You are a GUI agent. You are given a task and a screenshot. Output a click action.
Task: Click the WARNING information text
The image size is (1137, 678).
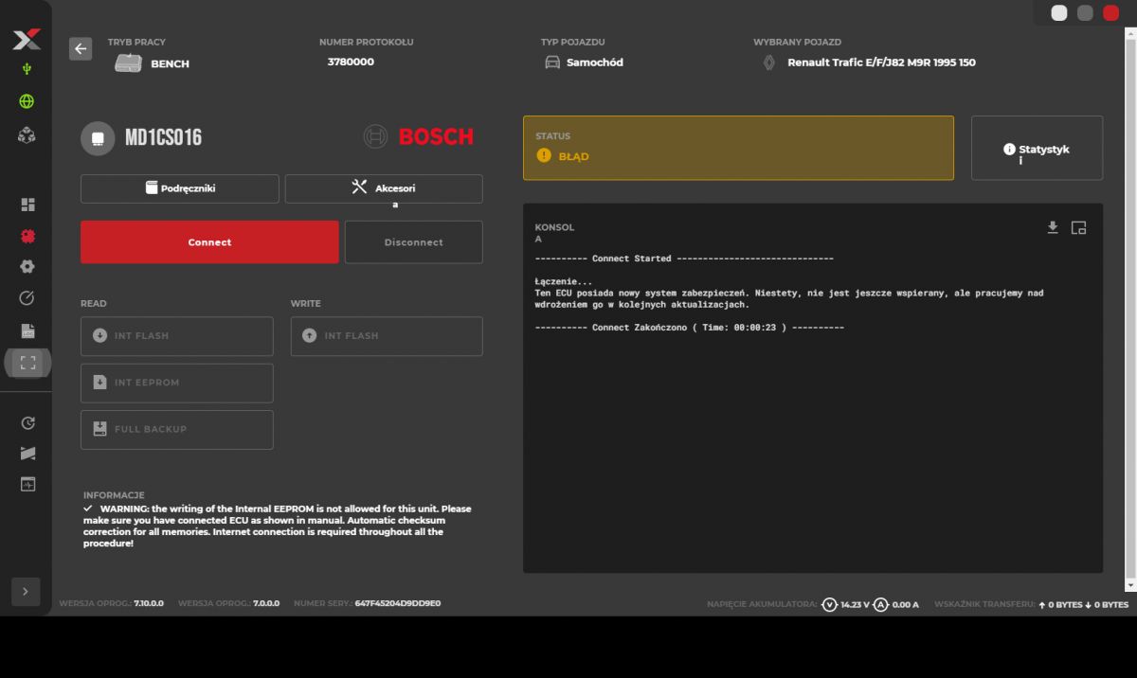pyautogui.click(x=277, y=526)
